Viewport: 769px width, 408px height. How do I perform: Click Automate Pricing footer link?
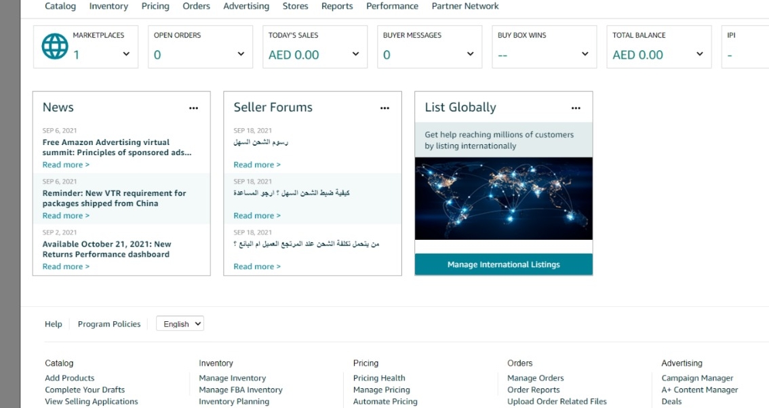click(385, 402)
